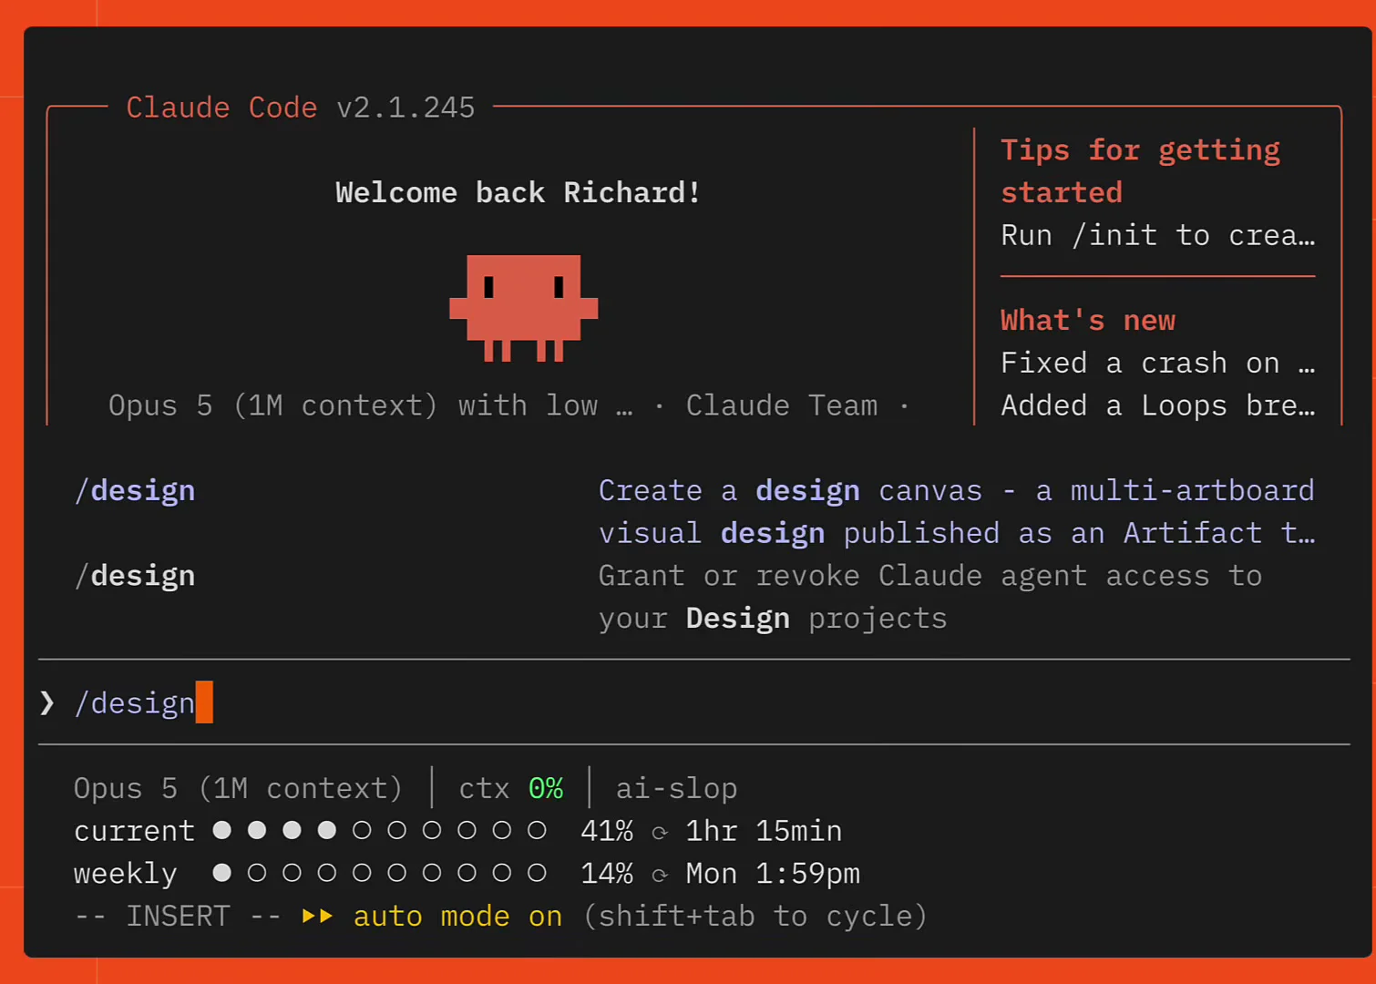This screenshot has height=984, width=1376.
Task: Click the auto mode on fast-forward icon
Action: [x=317, y=916]
